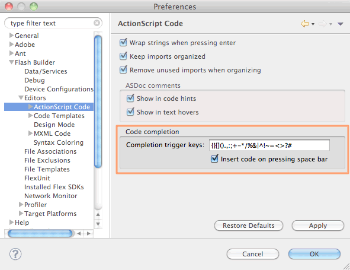
Task: Click the vertical scrollbar down arrow
Action: (98, 224)
